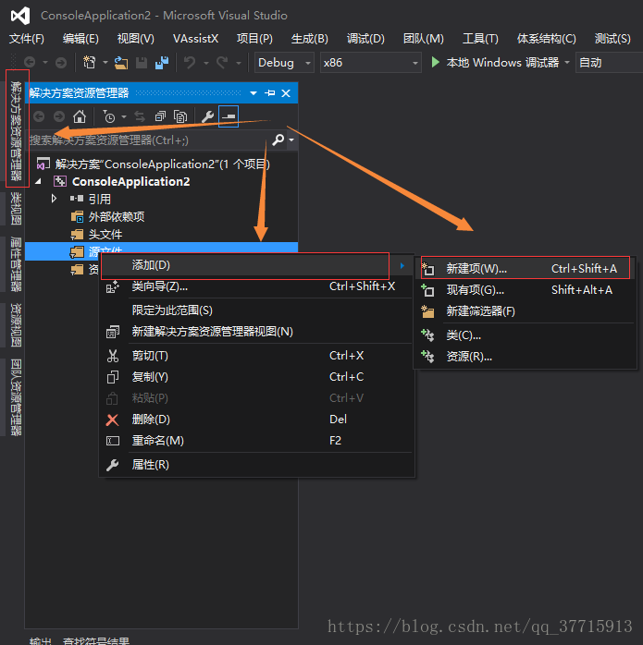
Task: Click the Redo toolbar icon
Action: click(222, 63)
